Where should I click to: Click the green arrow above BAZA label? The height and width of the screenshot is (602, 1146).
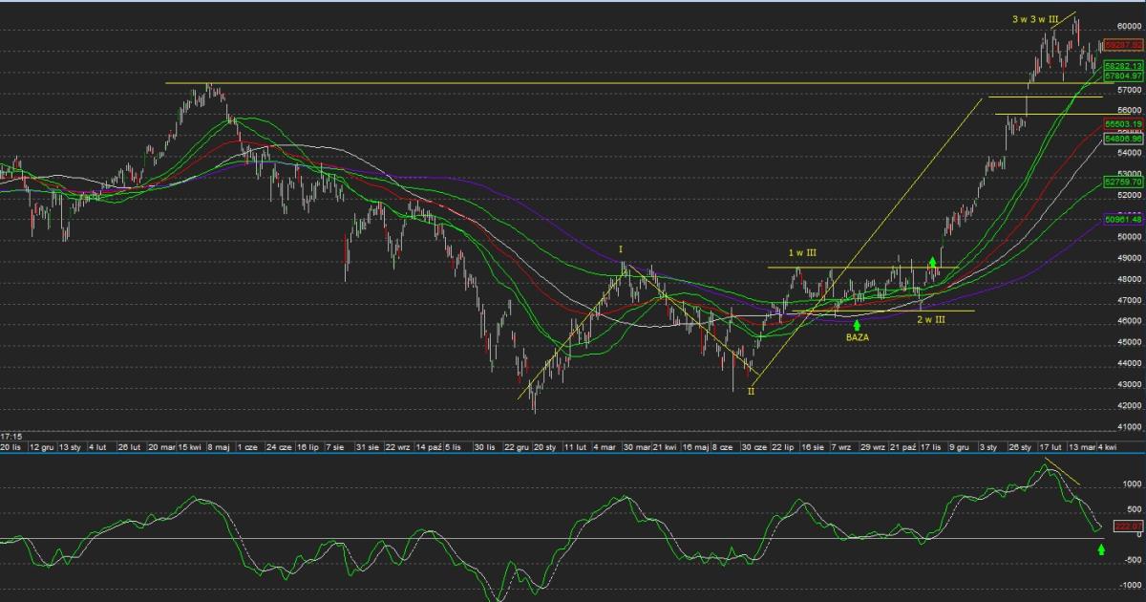tap(857, 325)
